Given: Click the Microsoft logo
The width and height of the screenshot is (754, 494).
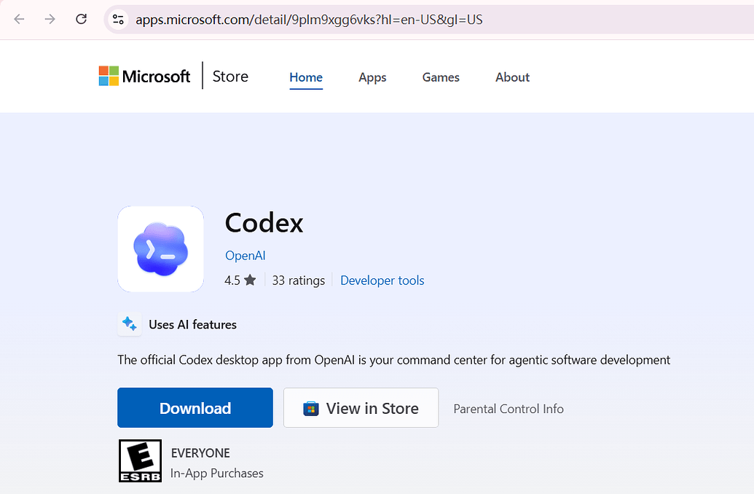Looking at the screenshot, I should (144, 76).
